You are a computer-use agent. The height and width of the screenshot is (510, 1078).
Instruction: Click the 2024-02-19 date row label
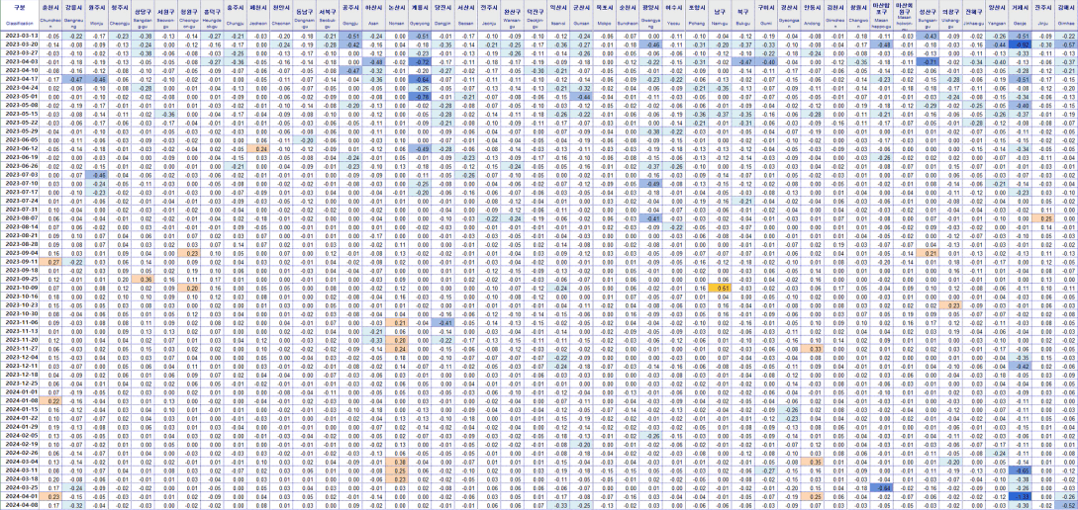click(20, 444)
